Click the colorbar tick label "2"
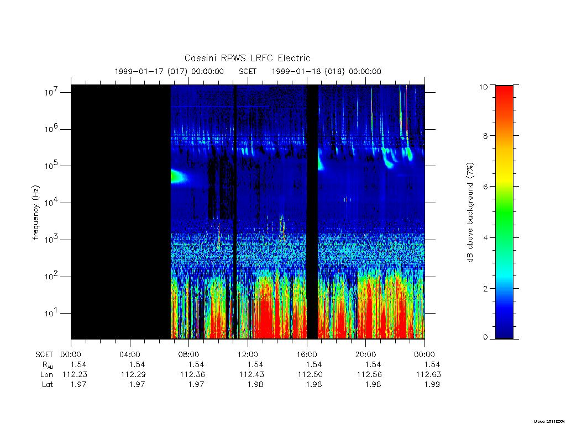 [485, 288]
